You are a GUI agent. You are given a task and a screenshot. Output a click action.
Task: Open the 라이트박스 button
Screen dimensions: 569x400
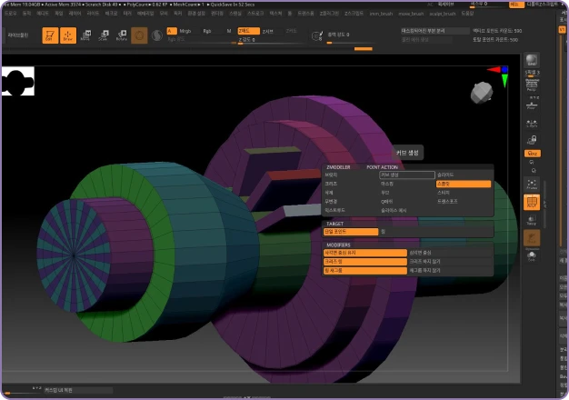click(18, 35)
